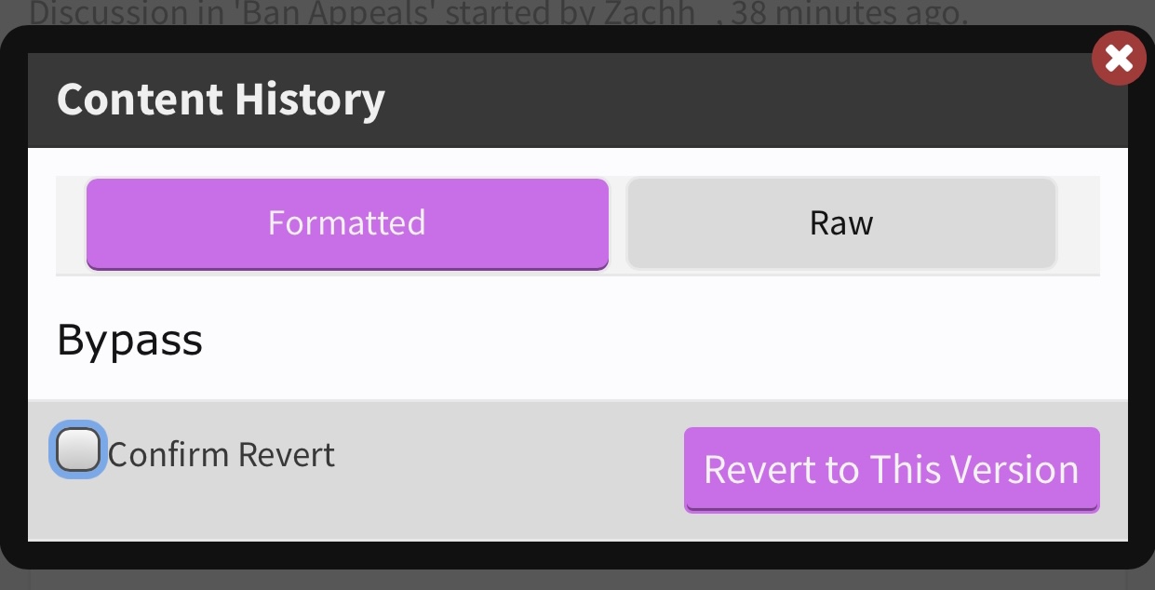
Task: Click the dimmed page area below the dialog
Action: coord(577,580)
